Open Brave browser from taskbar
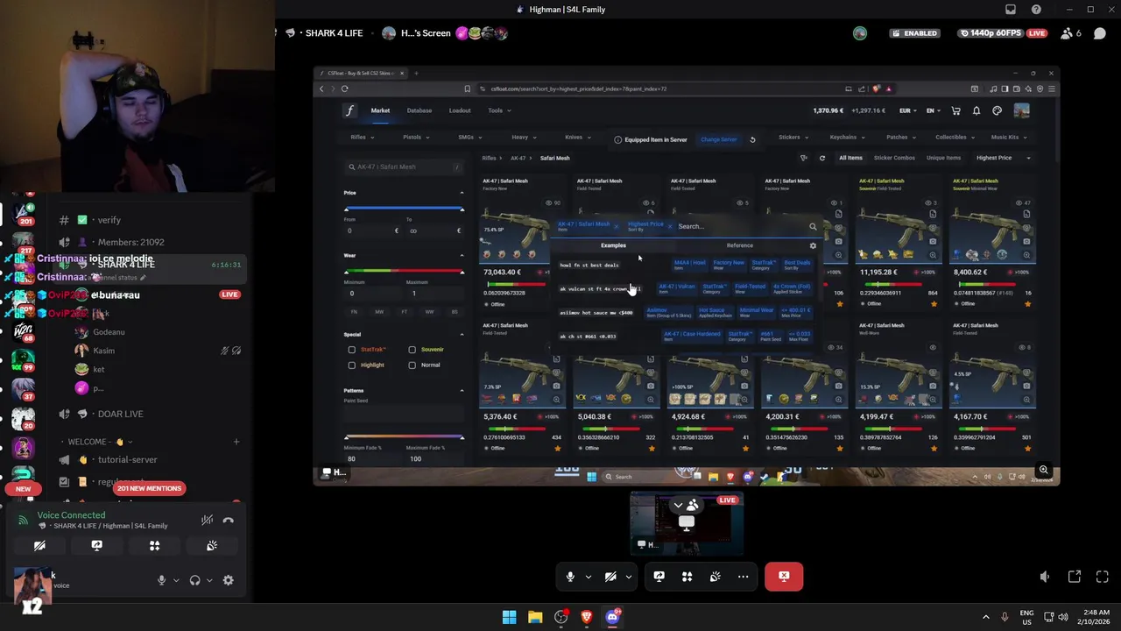1121x631 pixels. click(587, 617)
